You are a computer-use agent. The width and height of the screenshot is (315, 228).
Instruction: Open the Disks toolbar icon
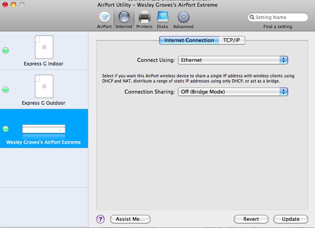162,20
